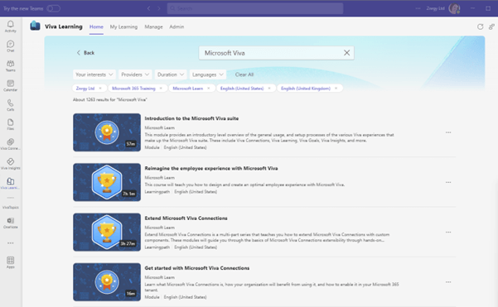This screenshot has height=307, width=498.
Task: Open Introduction to the Microsoft Viva suite
Action: click(x=191, y=118)
